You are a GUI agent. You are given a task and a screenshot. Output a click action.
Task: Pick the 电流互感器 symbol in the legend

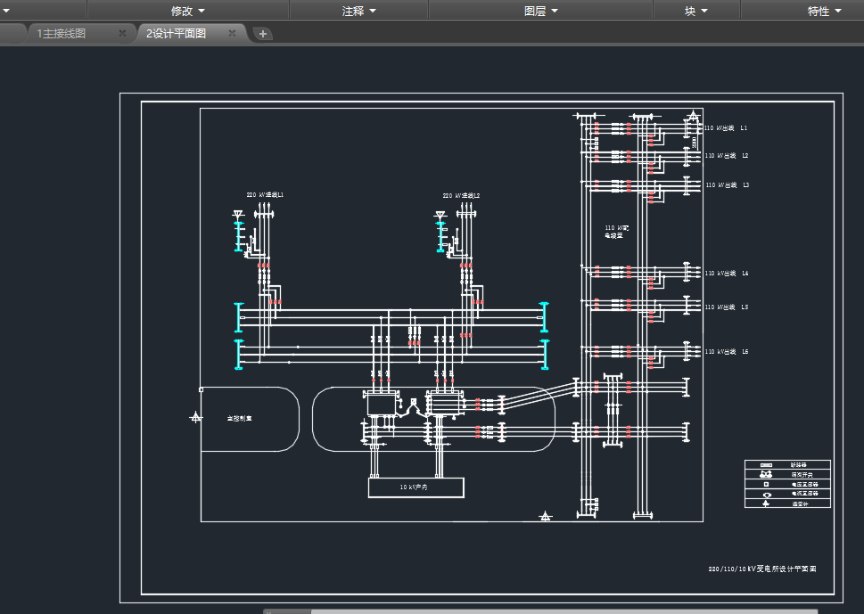click(767, 494)
